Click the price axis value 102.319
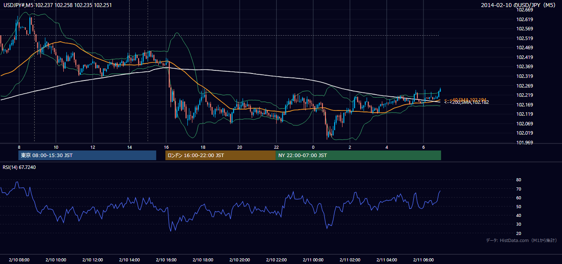 tap(525, 76)
